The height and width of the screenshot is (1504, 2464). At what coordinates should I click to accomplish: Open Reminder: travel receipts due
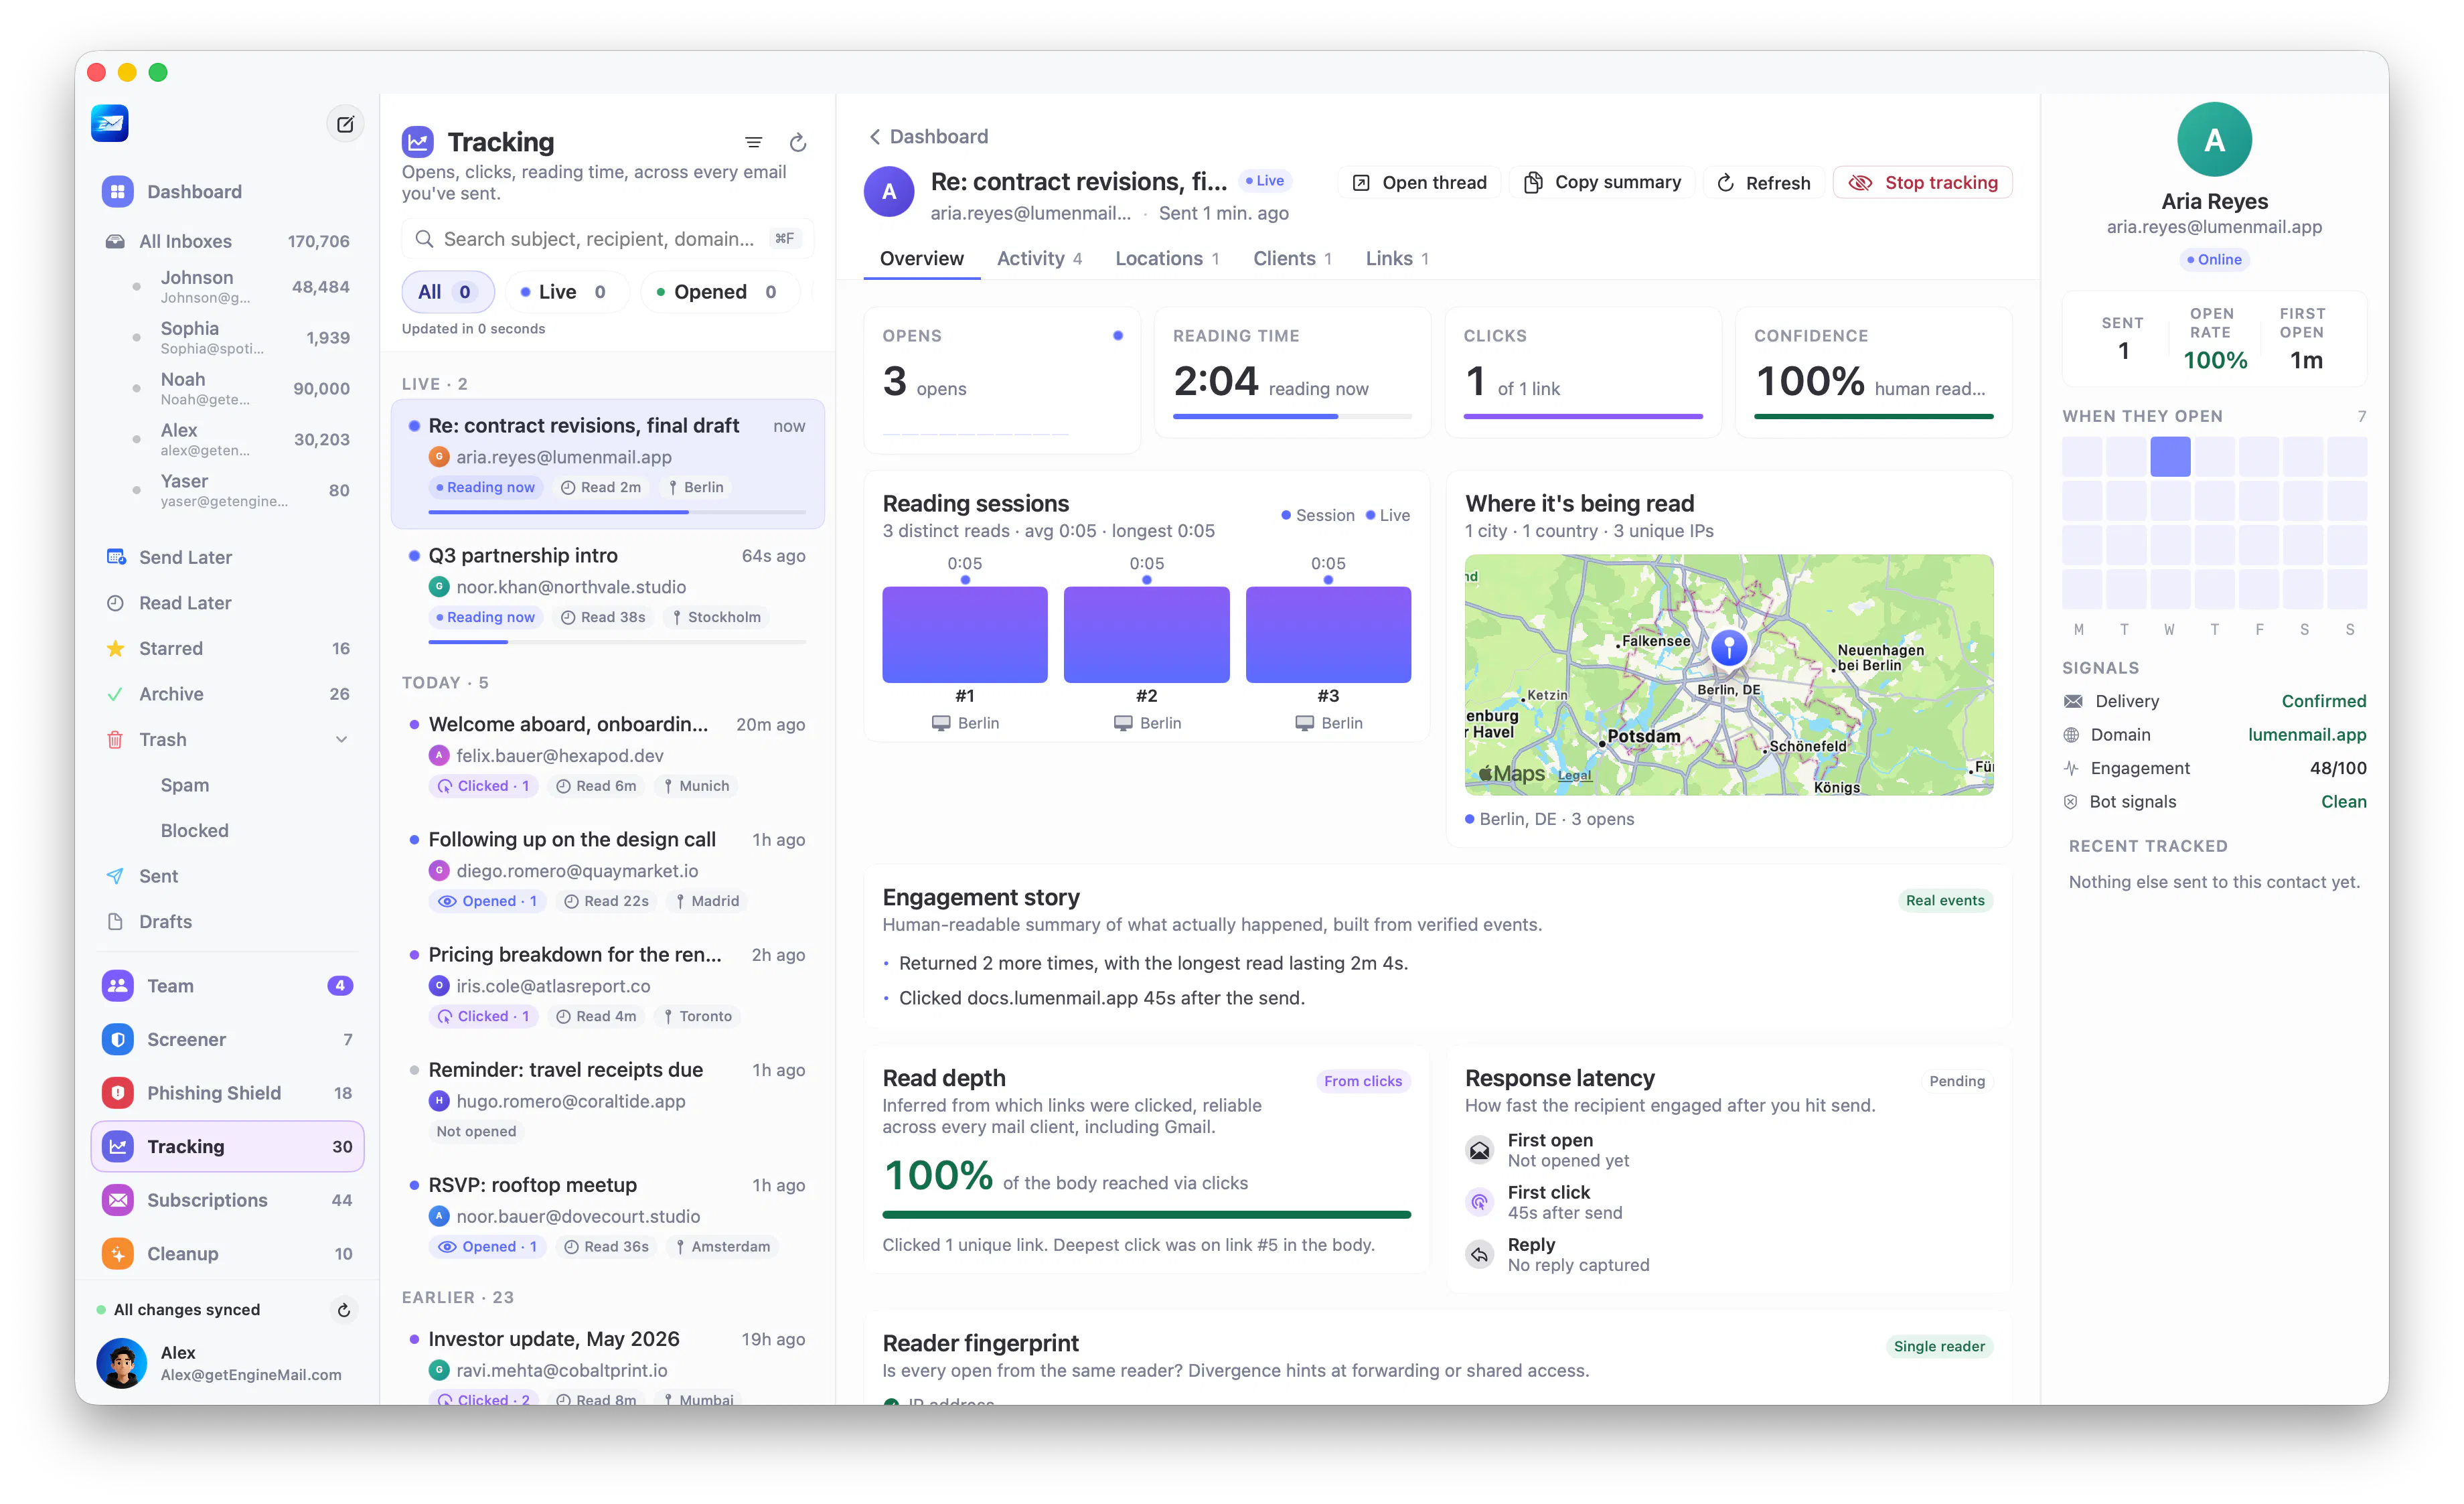pyautogui.click(x=608, y=1100)
